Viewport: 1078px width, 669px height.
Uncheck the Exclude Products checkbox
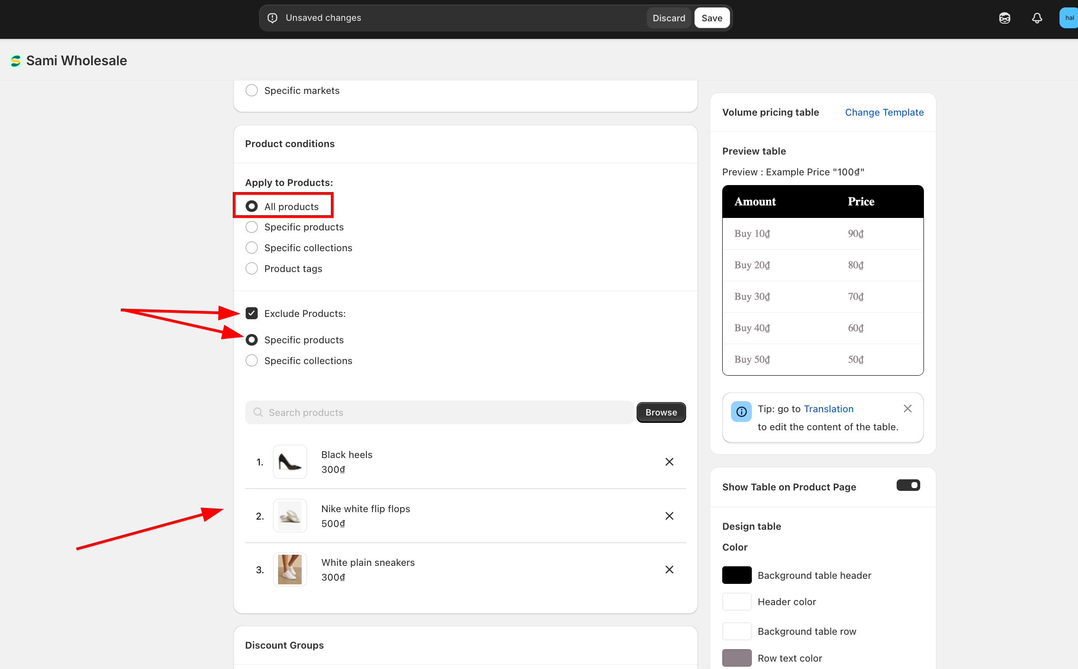(252, 313)
